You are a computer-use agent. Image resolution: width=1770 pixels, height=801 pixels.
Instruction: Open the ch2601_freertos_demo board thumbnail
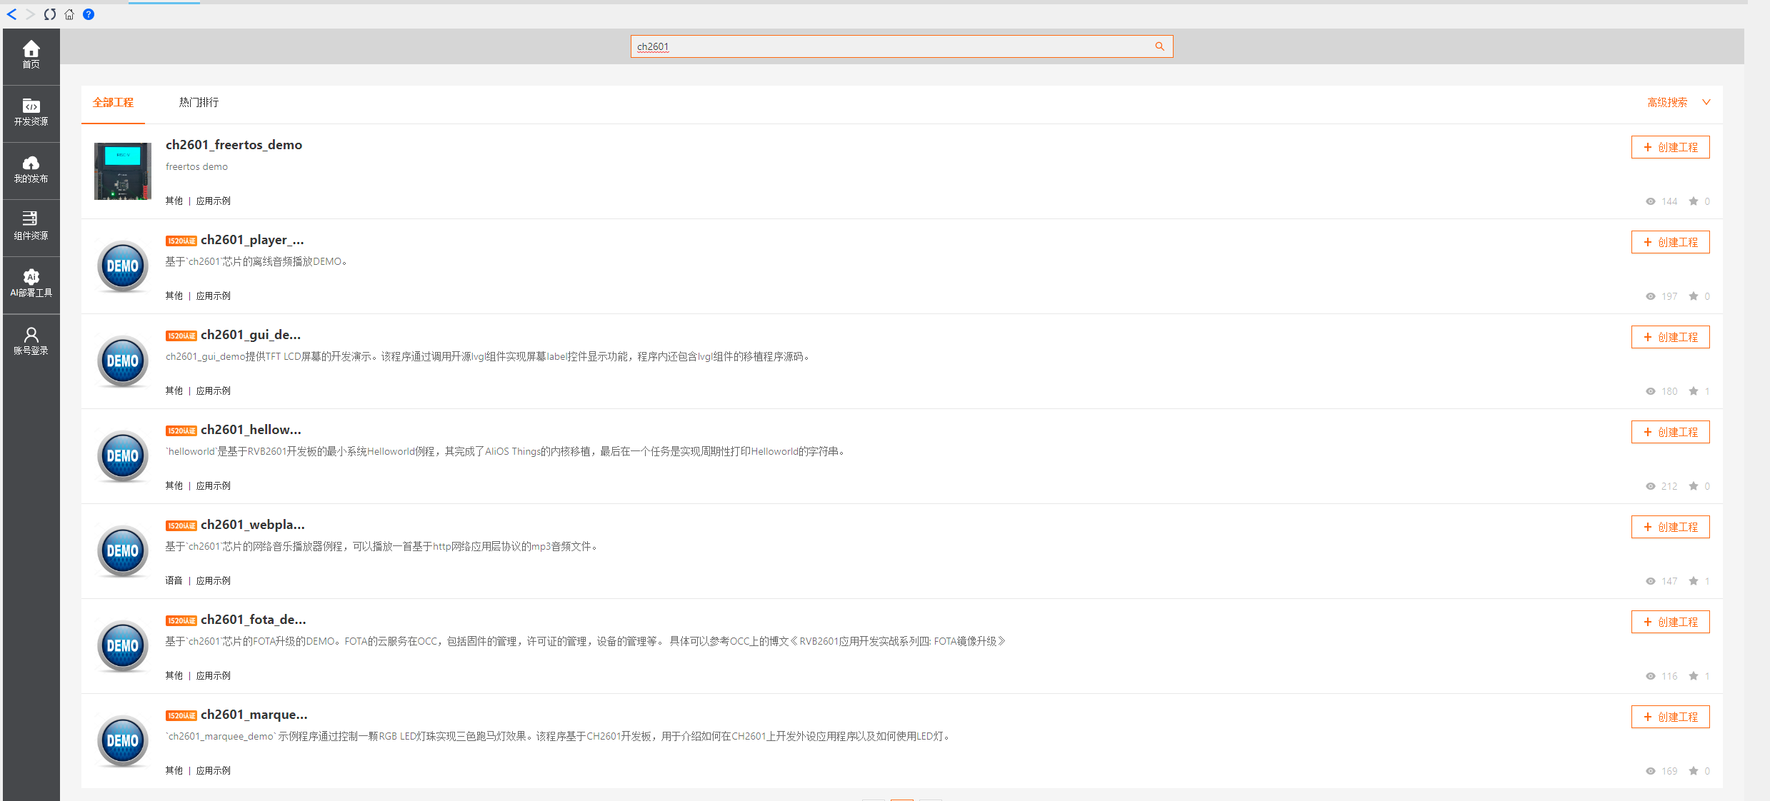click(x=123, y=171)
